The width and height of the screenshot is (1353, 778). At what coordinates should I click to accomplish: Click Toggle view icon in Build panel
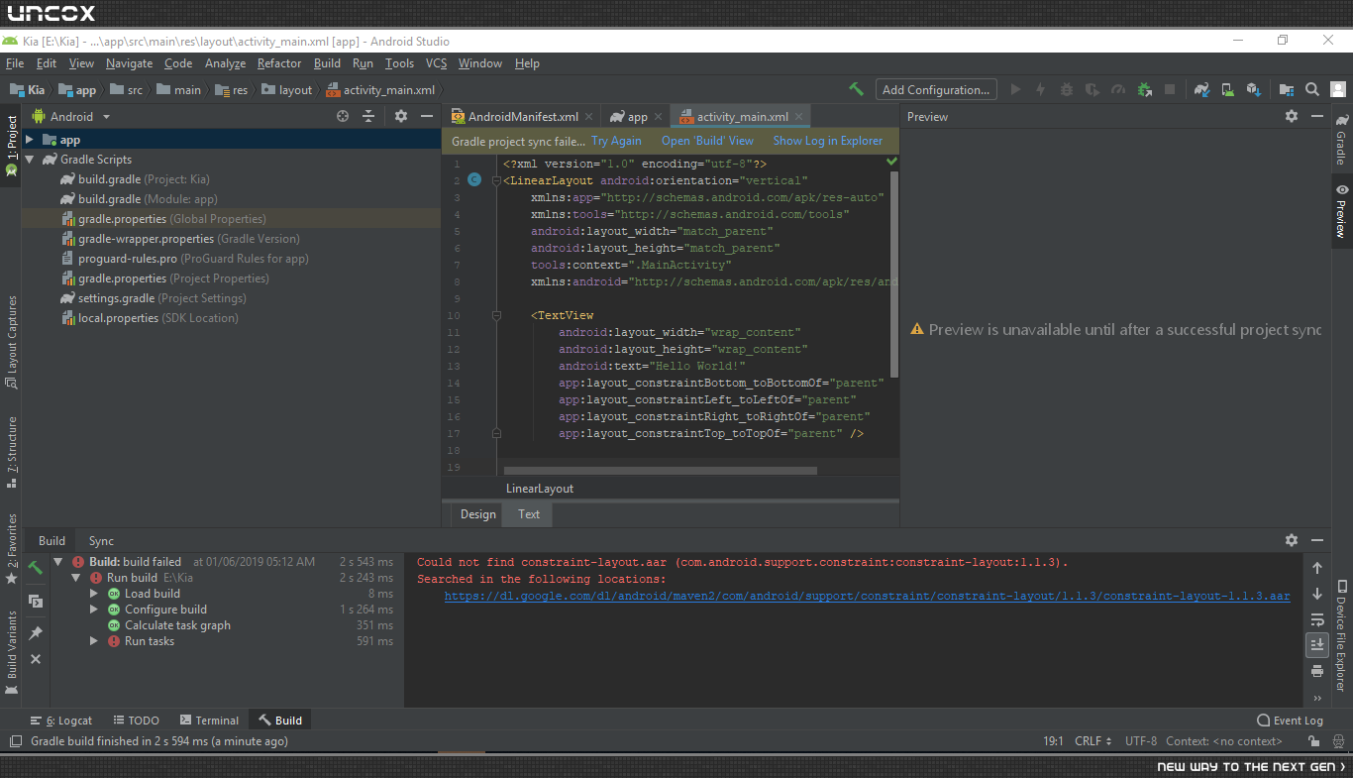point(35,601)
